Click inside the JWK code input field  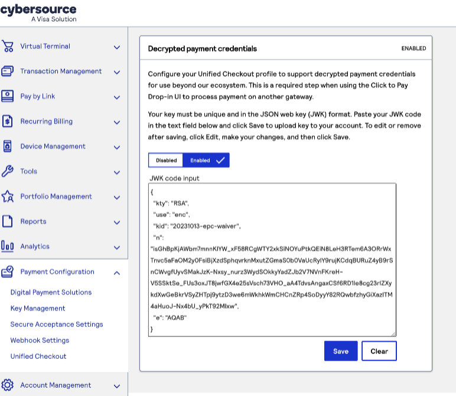click(272, 260)
